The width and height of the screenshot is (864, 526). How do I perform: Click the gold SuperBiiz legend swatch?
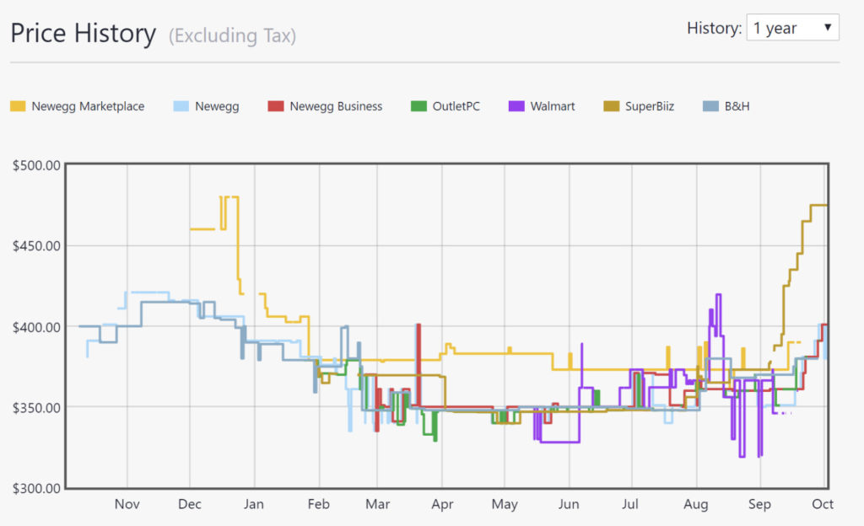click(x=611, y=106)
